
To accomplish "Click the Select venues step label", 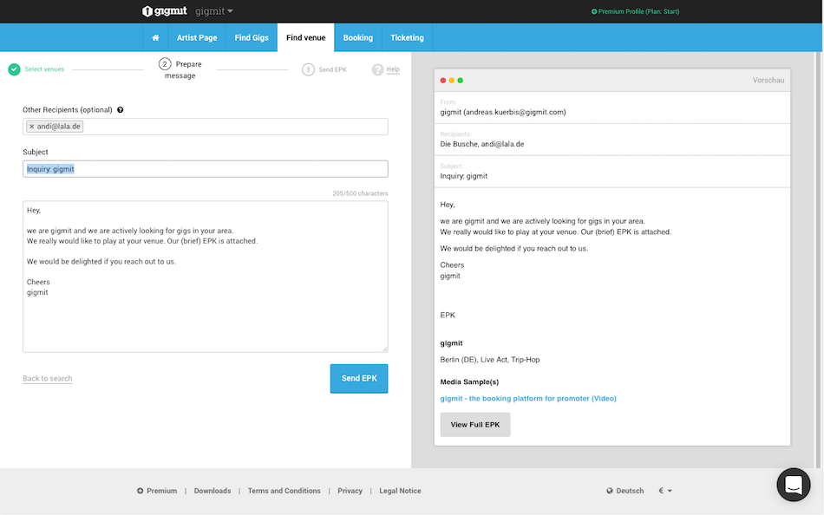I will [44, 69].
